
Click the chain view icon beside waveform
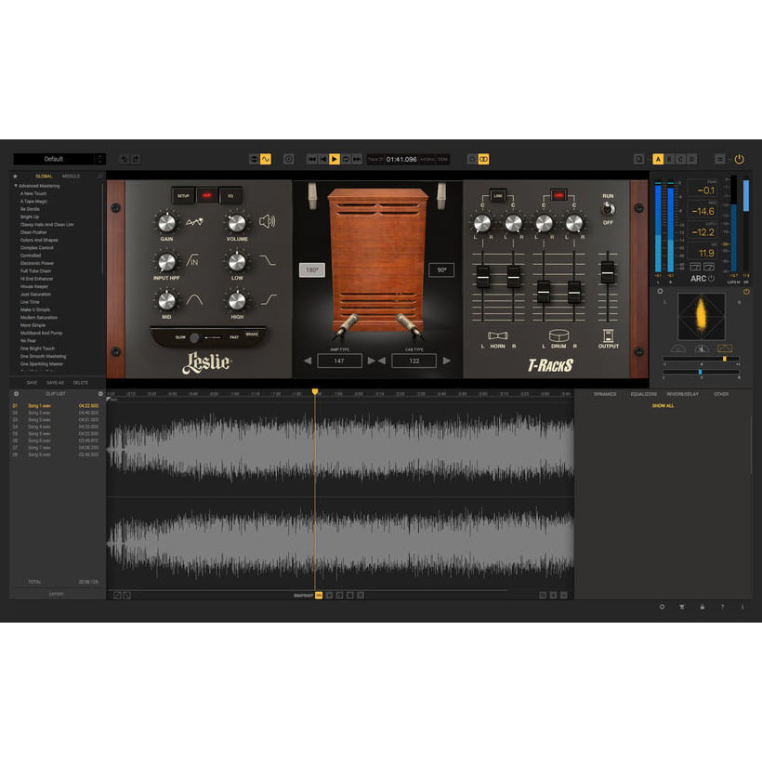[x=254, y=159]
